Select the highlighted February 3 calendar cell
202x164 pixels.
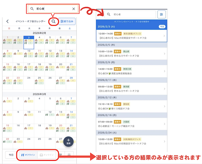click(29, 43)
